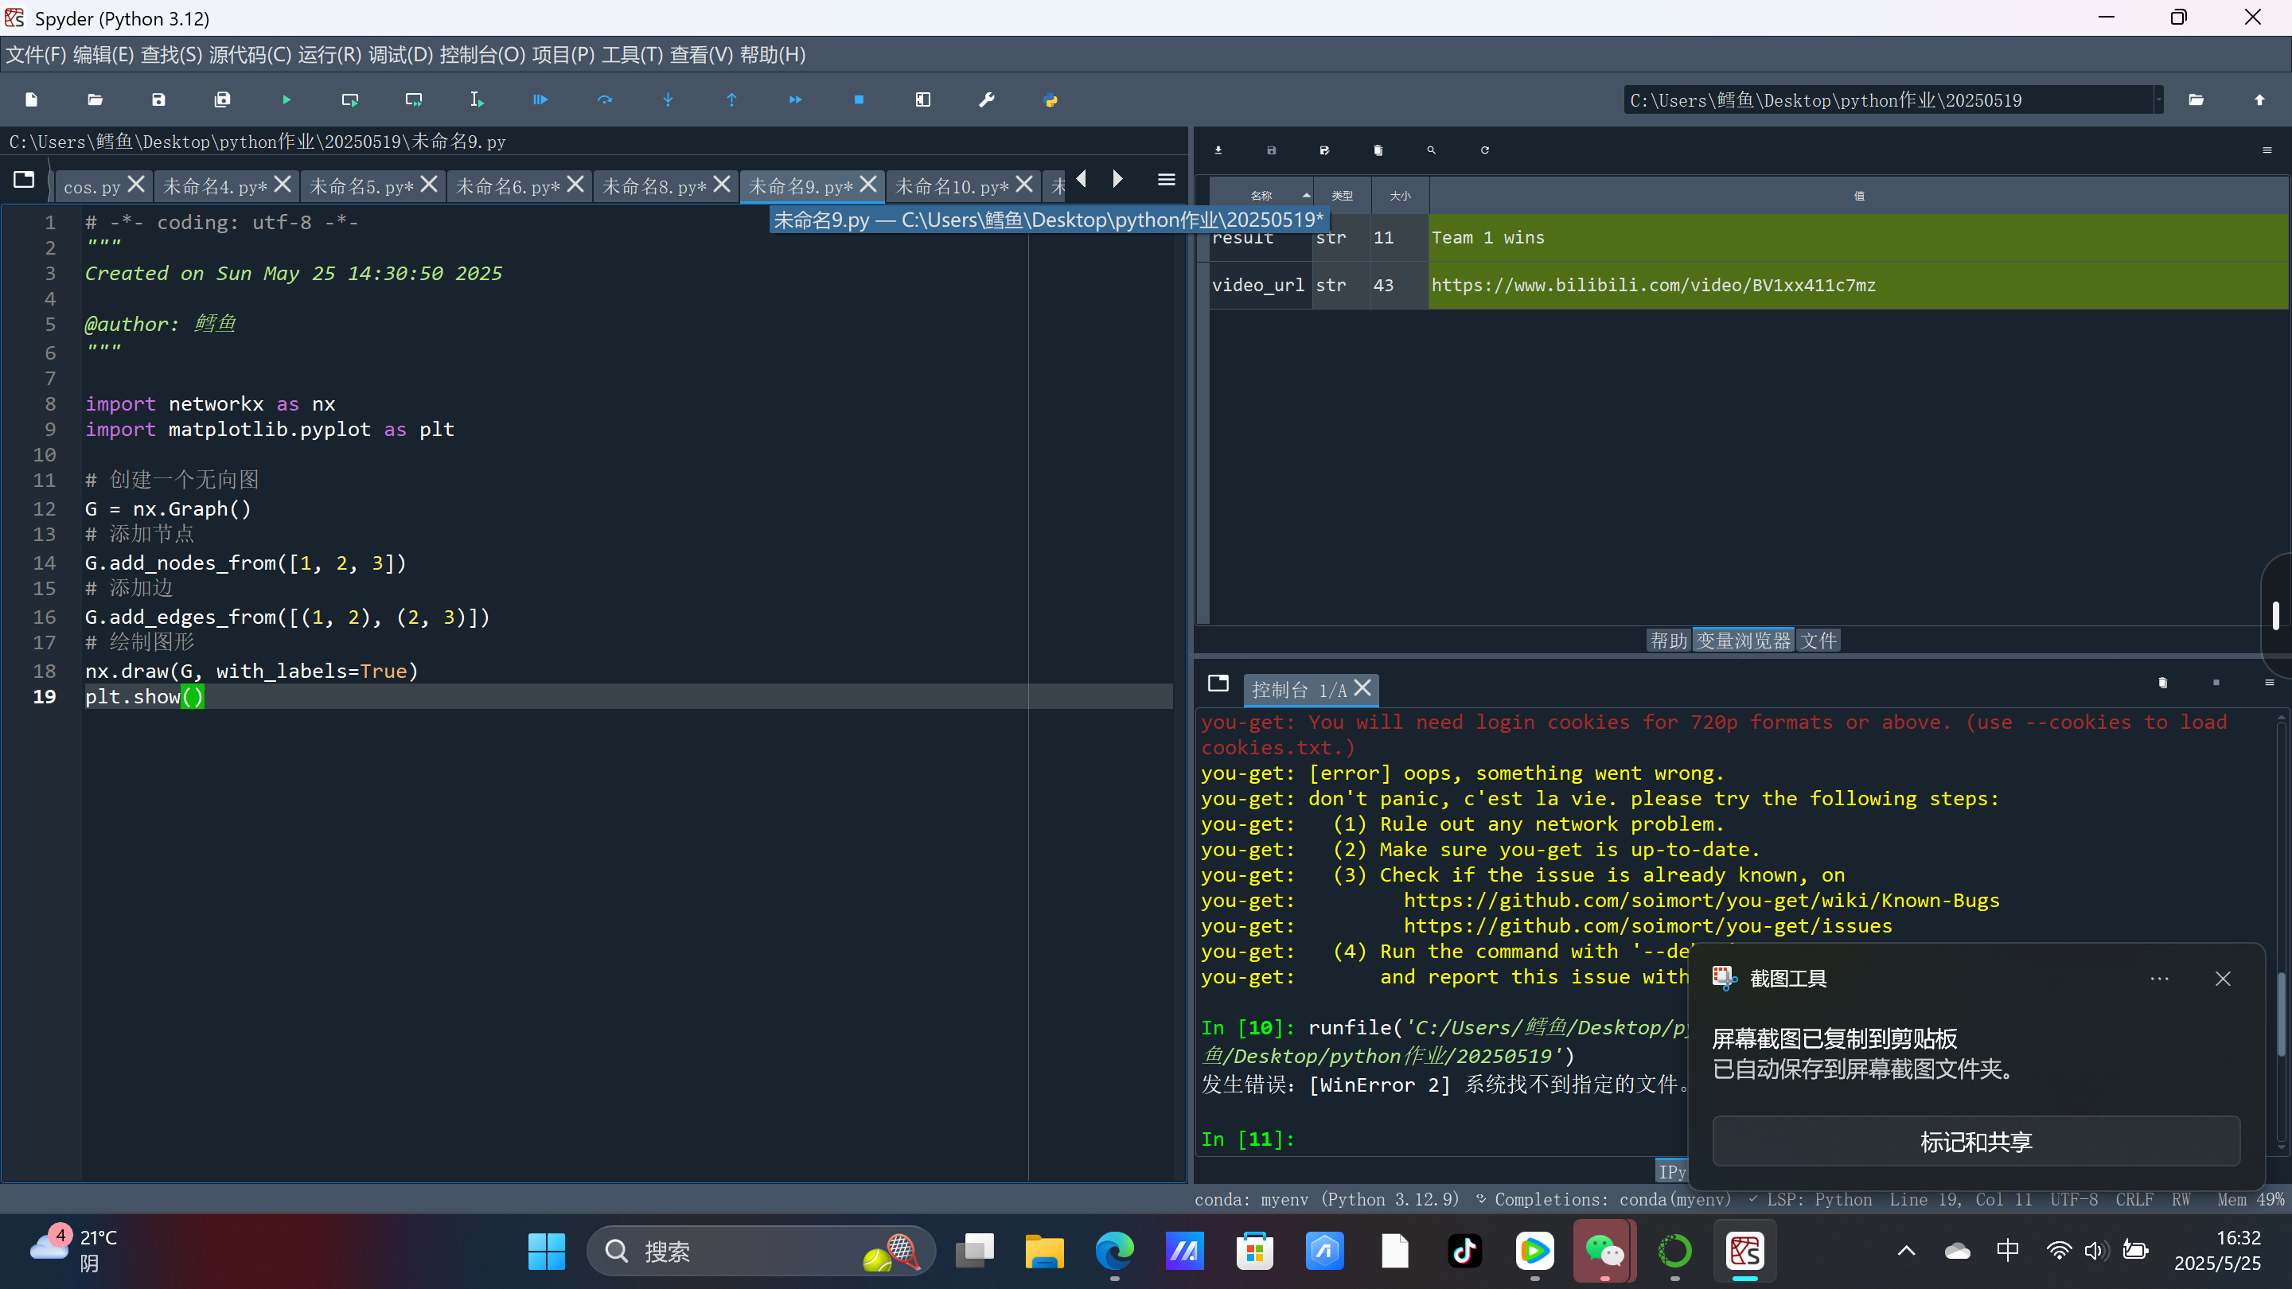Expand the working directory path dropdown

pos(2158,99)
